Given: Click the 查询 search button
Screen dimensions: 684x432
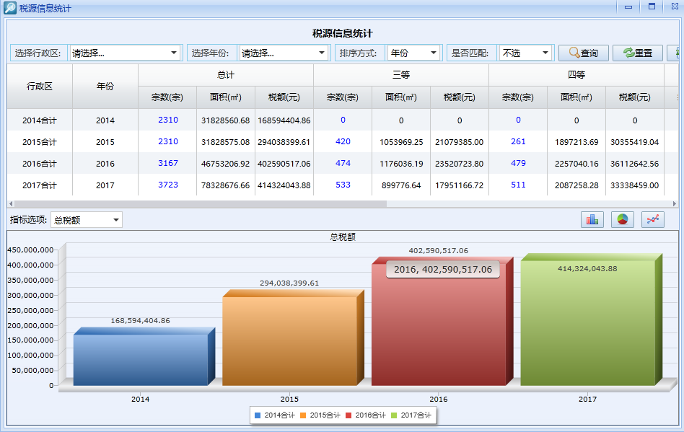Looking at the screenshot, I should pyautogui.click(x=583, y=53).
